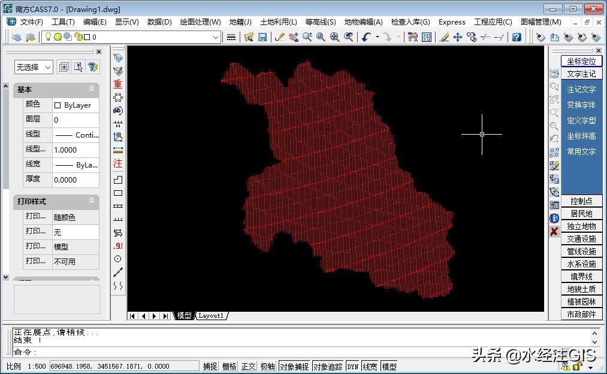607x374 pixels.
Task: Click the red X icon on right toolbar
Action: click(x=554, y=232)
